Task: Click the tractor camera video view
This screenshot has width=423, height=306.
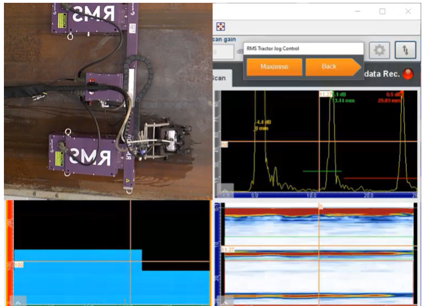Action: pyautogui.click(x=108, y=101)
